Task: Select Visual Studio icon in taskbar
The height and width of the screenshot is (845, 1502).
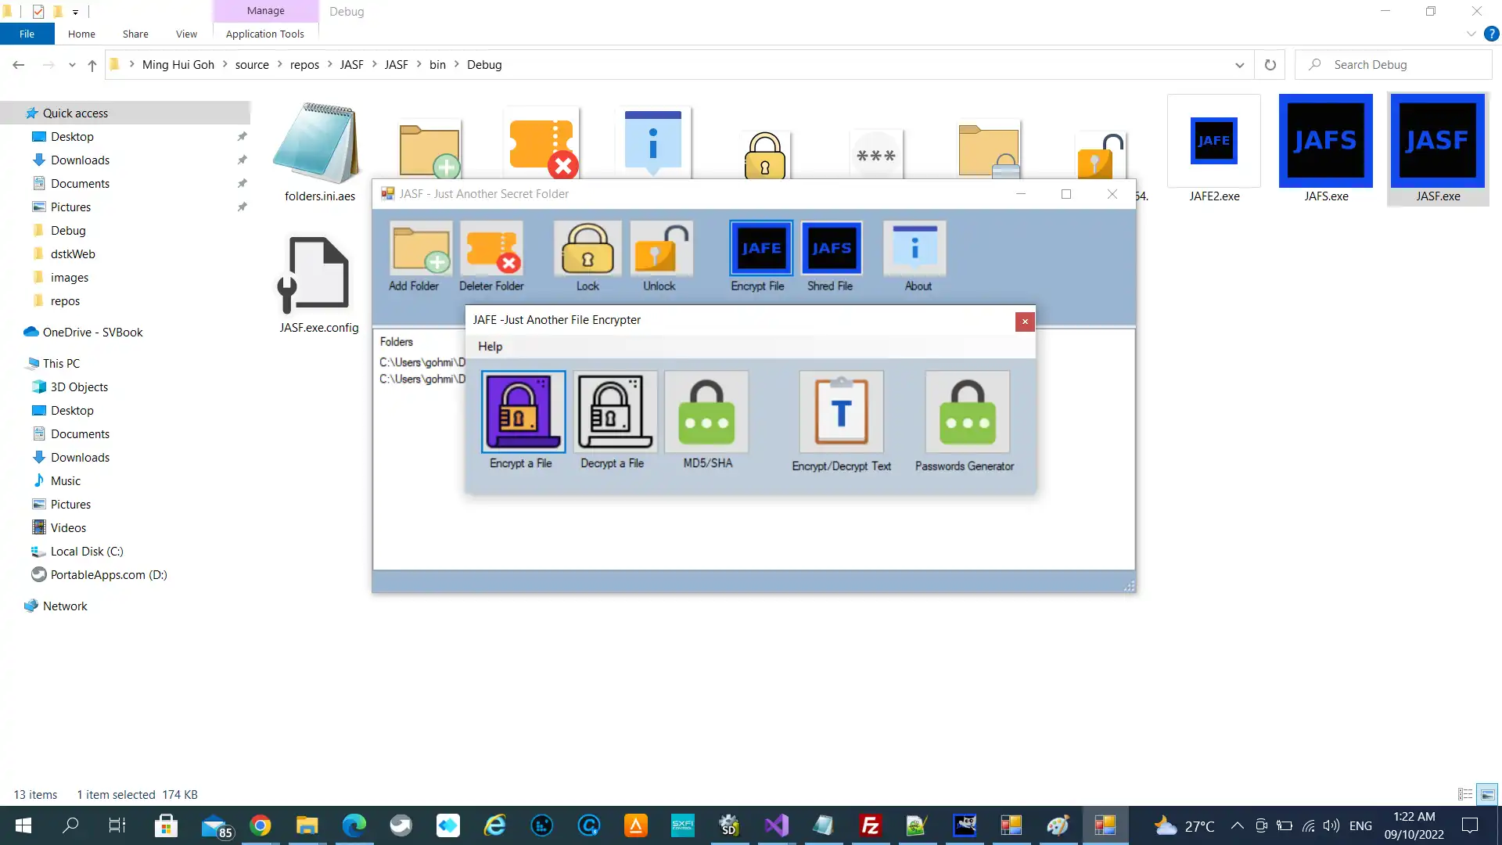Action: 776,825
